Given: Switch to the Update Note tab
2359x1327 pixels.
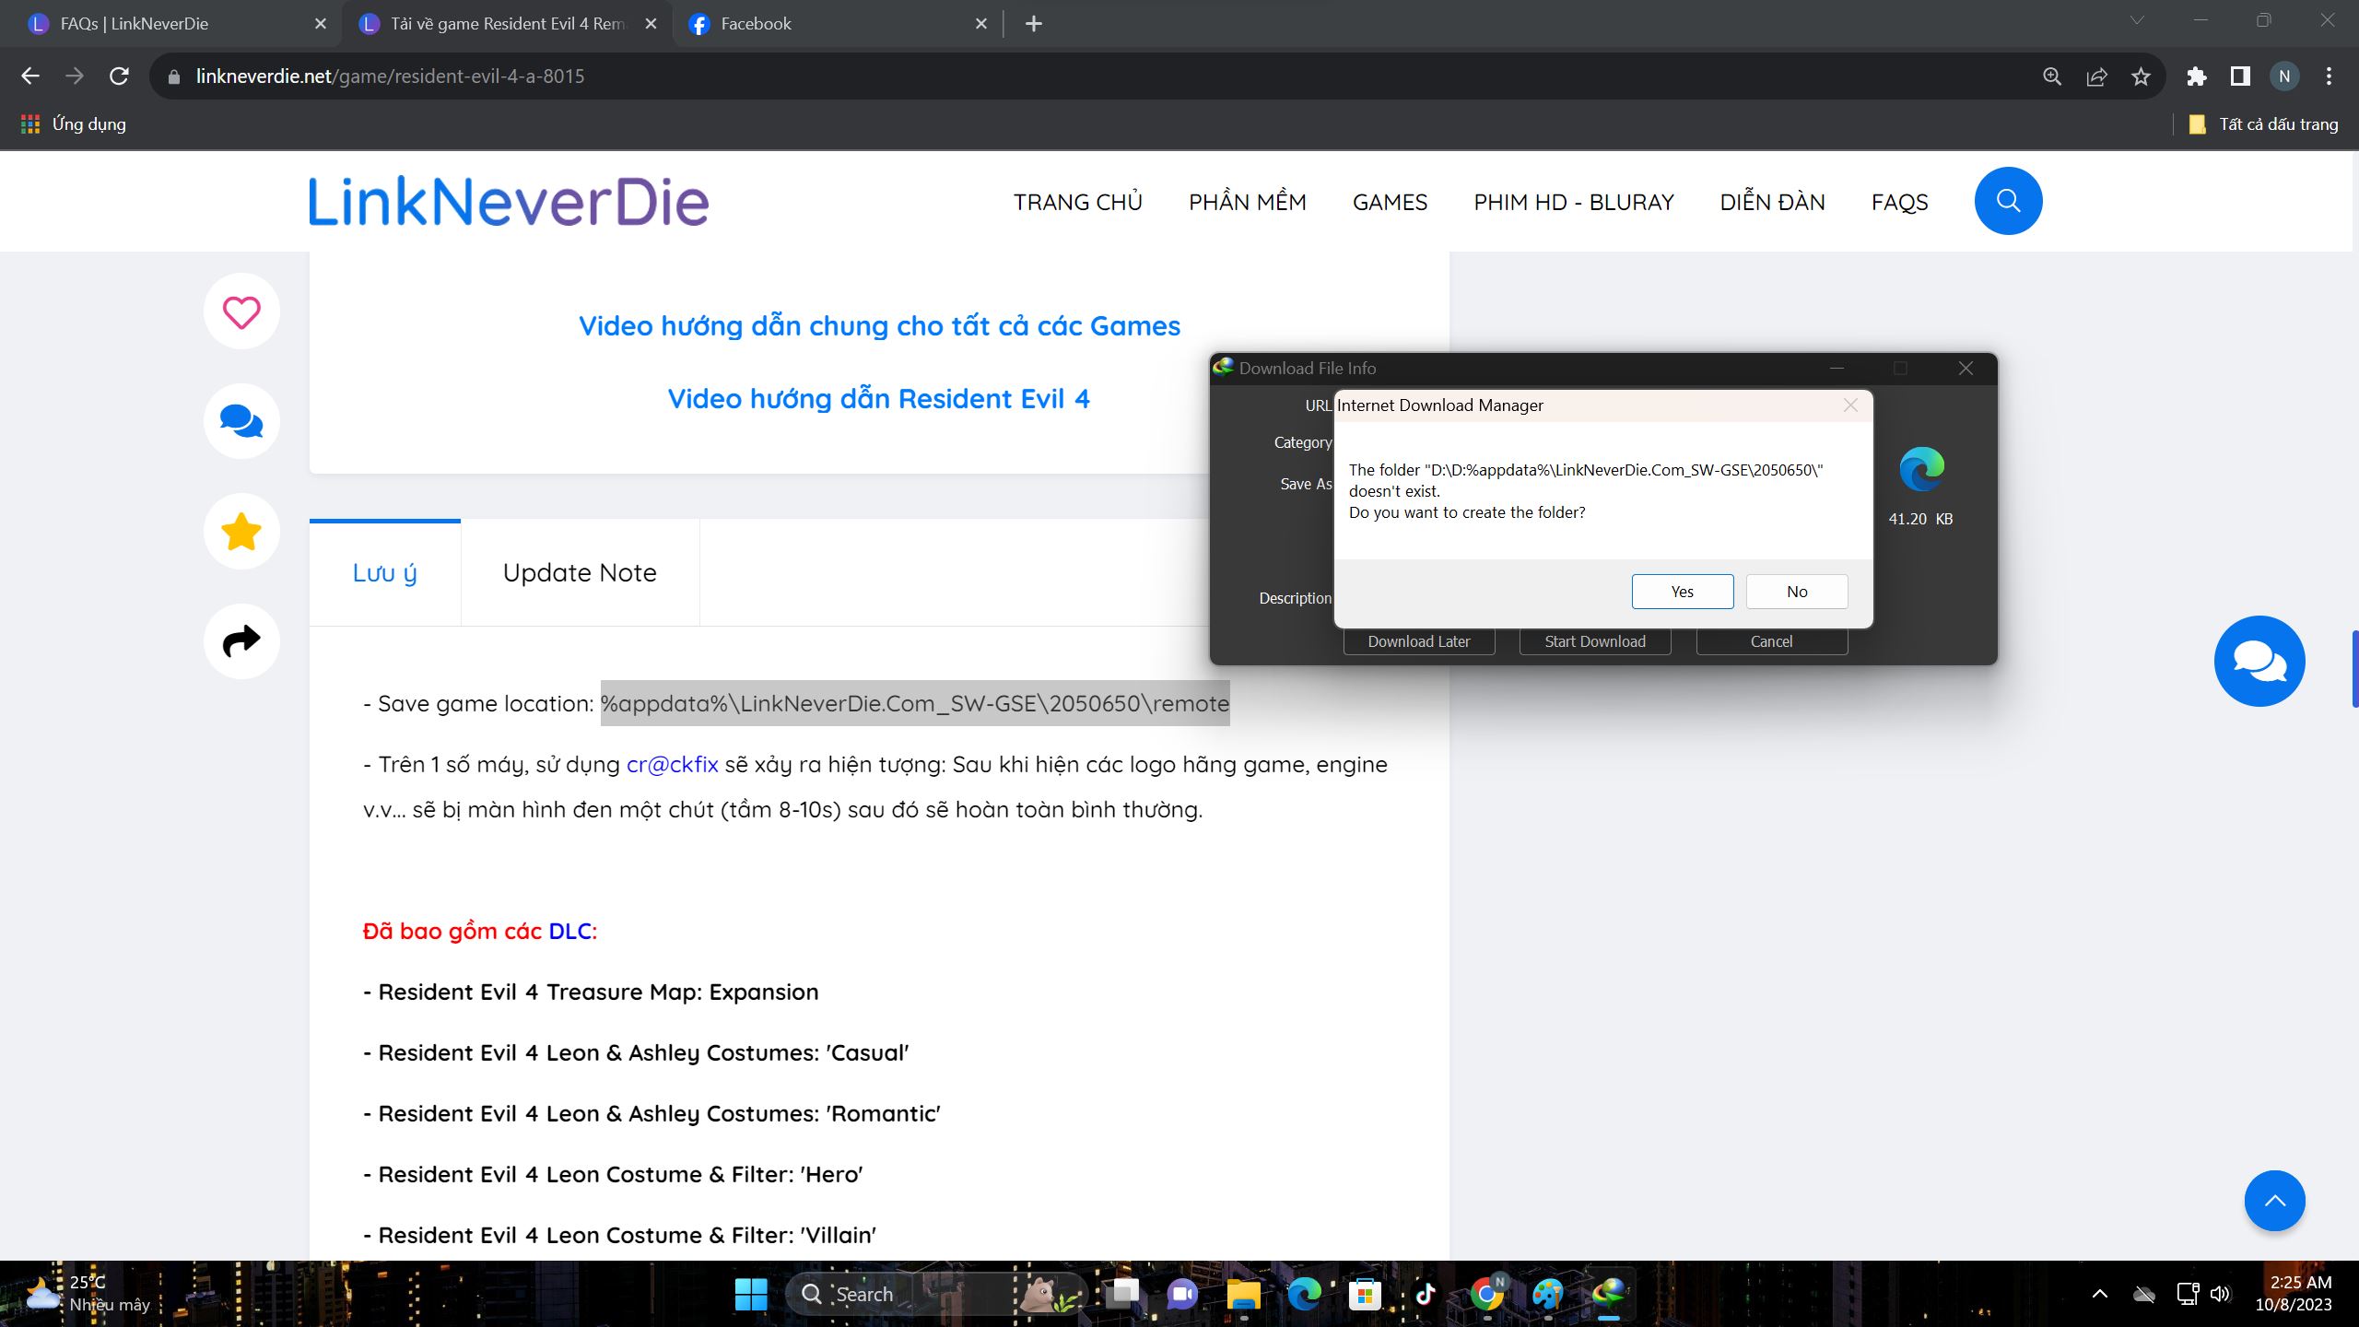Looking at the screenshot, I should tap(580, 572).
